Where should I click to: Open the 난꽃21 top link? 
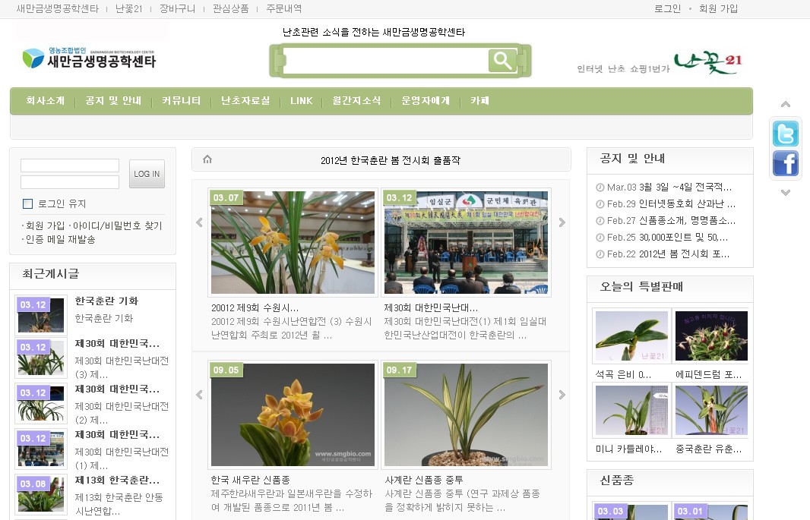128,9
